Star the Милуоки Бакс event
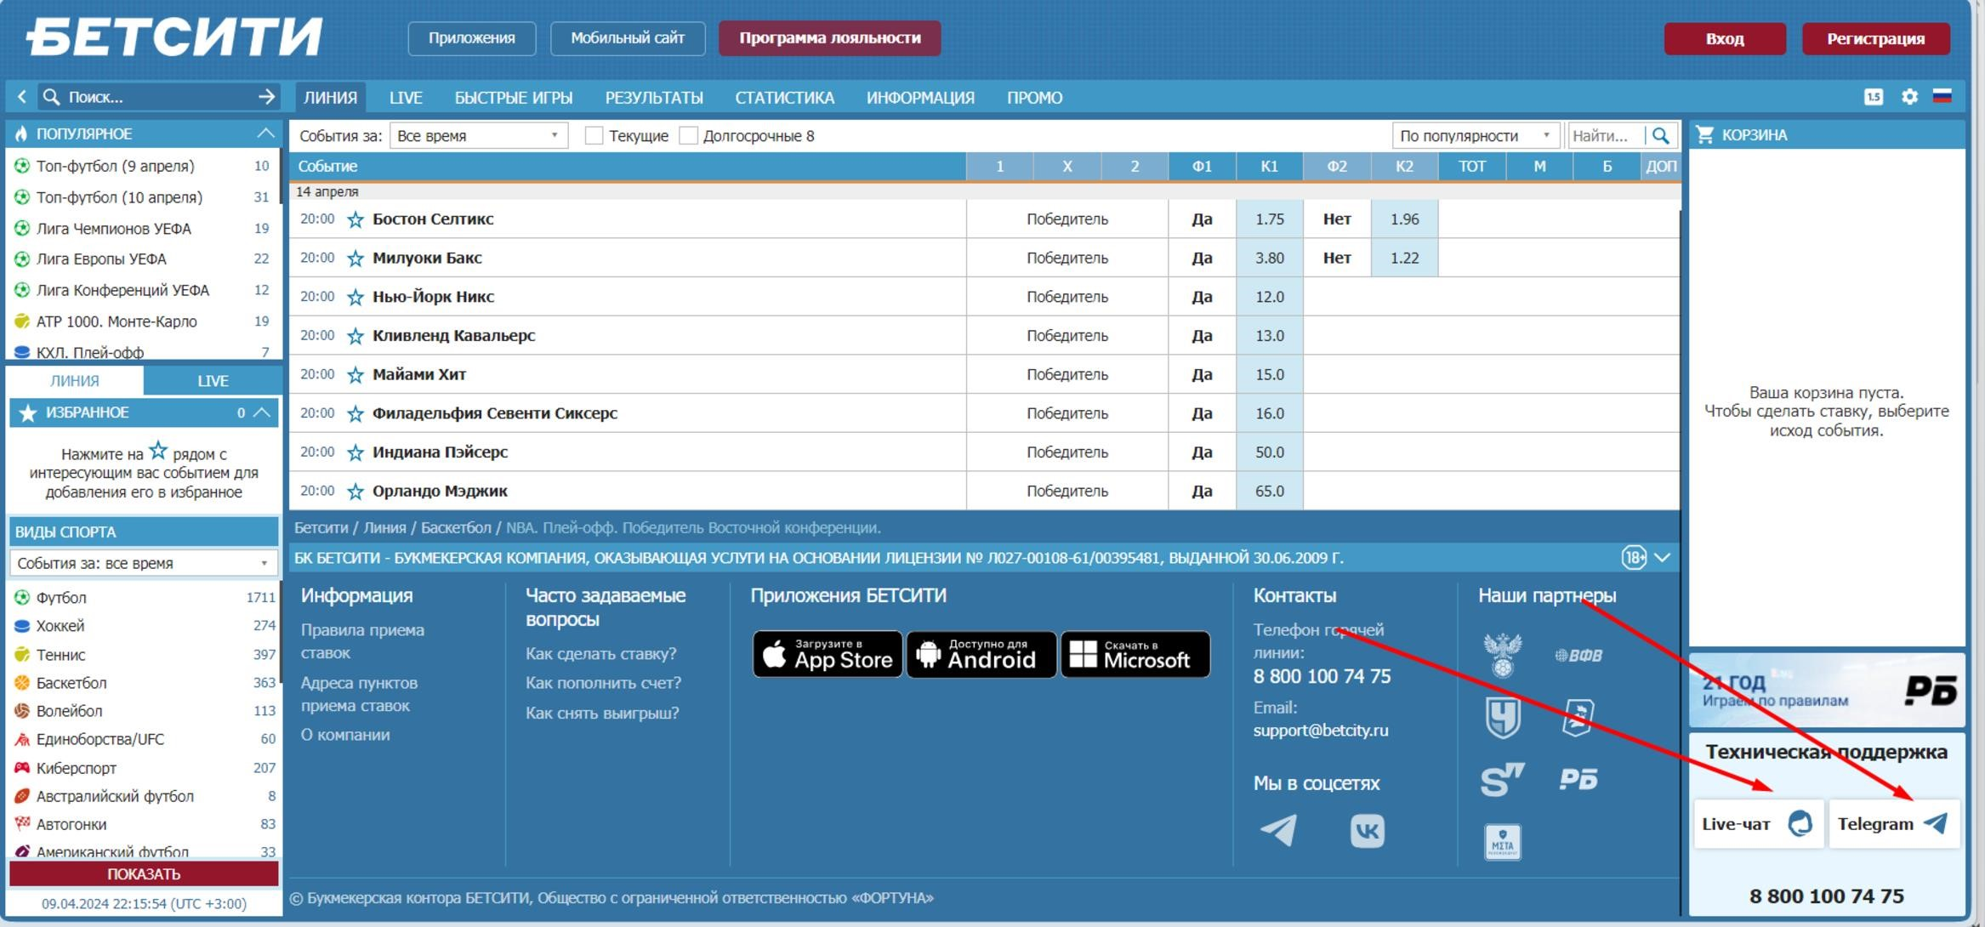Viewport: 1985px width, 927px height. click(355, 259)
